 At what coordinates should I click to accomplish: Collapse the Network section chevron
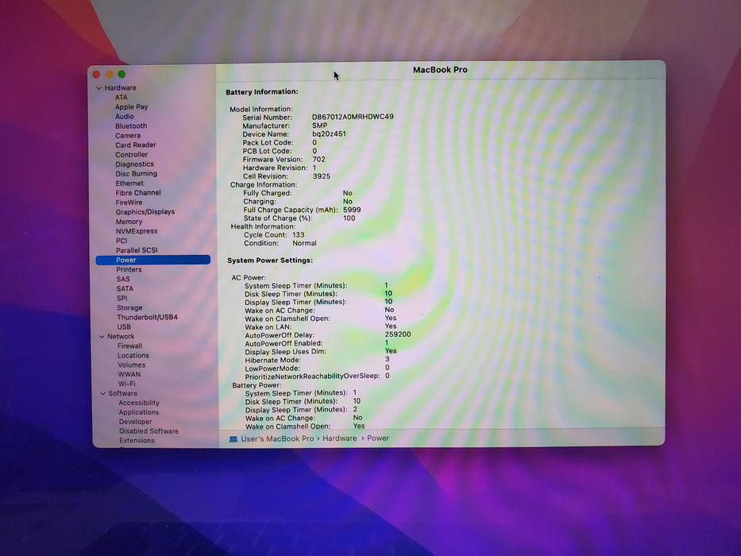tap(102, 337)
